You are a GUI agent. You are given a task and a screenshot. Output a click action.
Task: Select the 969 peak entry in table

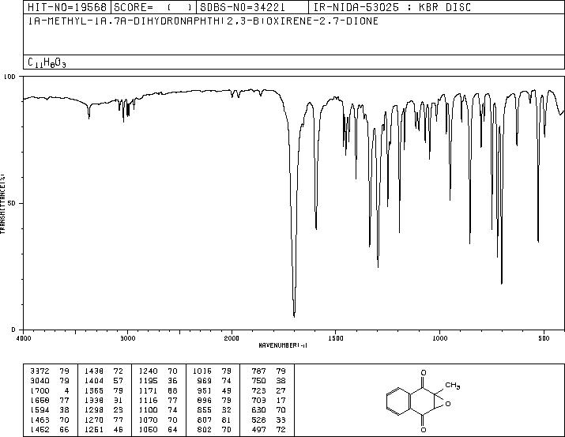pyautogui.click(x=215, y=380)
